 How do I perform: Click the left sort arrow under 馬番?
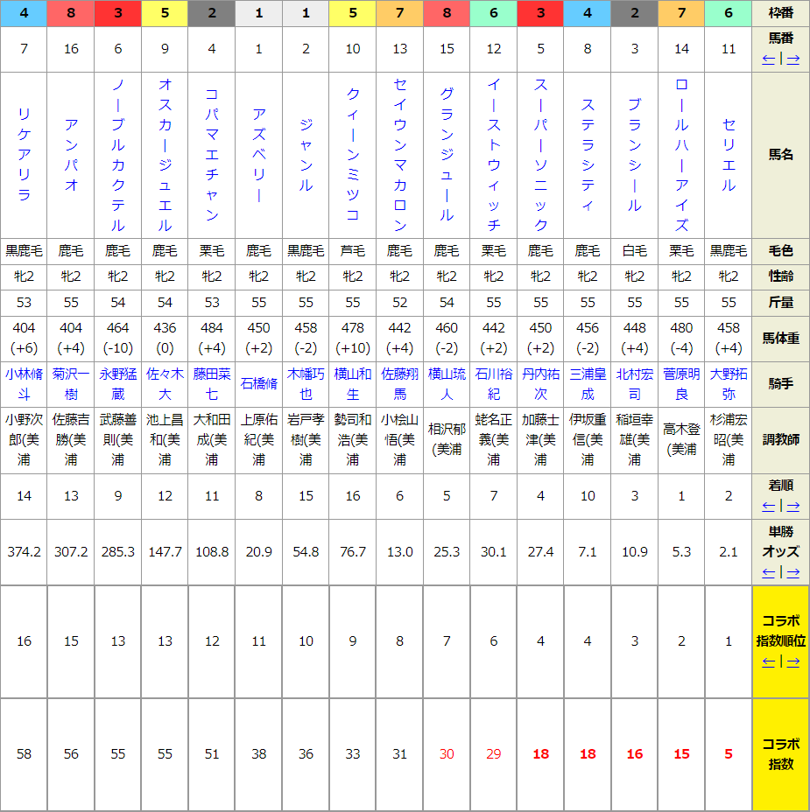[x=769, y=59]
